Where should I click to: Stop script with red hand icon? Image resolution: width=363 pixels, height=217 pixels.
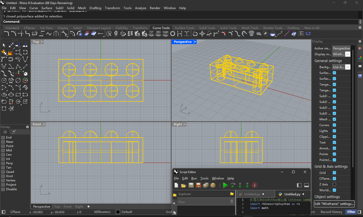tap(255, 185)
